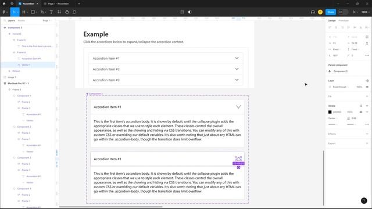Edit the stroke hex color value

(337, 112)
